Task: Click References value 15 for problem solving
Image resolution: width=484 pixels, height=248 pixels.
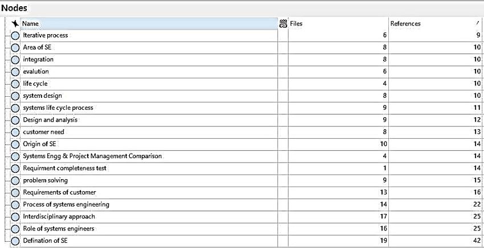Action: [x=477, y=180]
